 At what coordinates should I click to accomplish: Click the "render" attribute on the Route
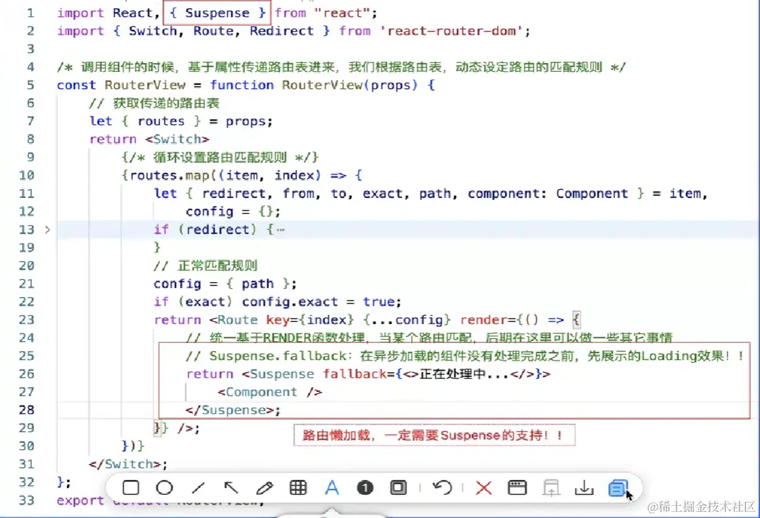(484, 320)
